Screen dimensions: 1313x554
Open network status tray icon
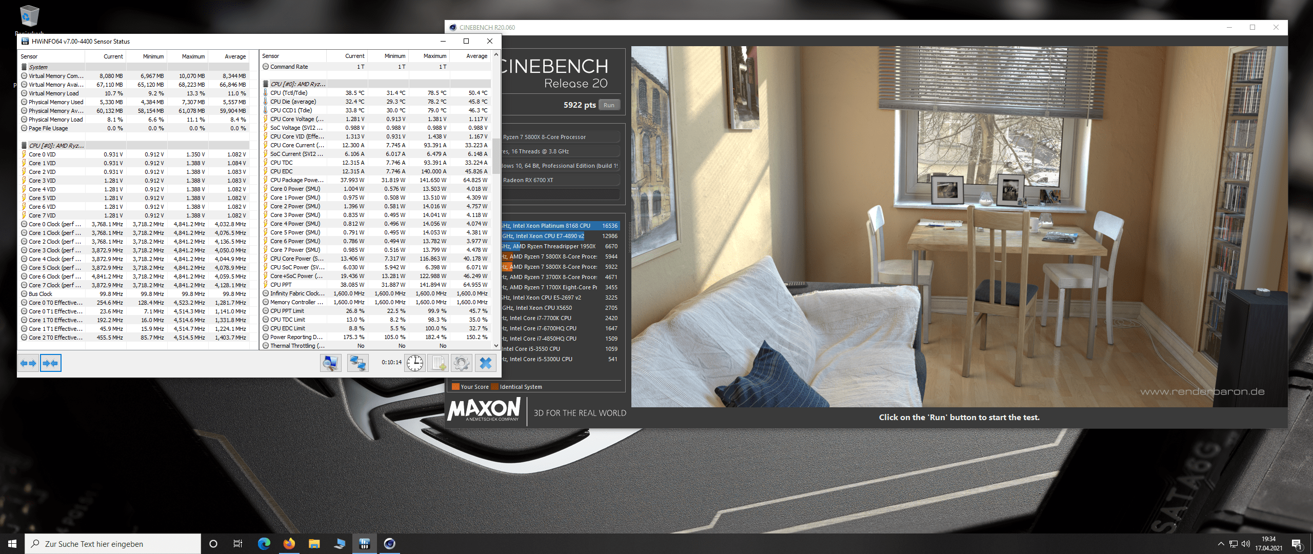tap(1234, 544)
